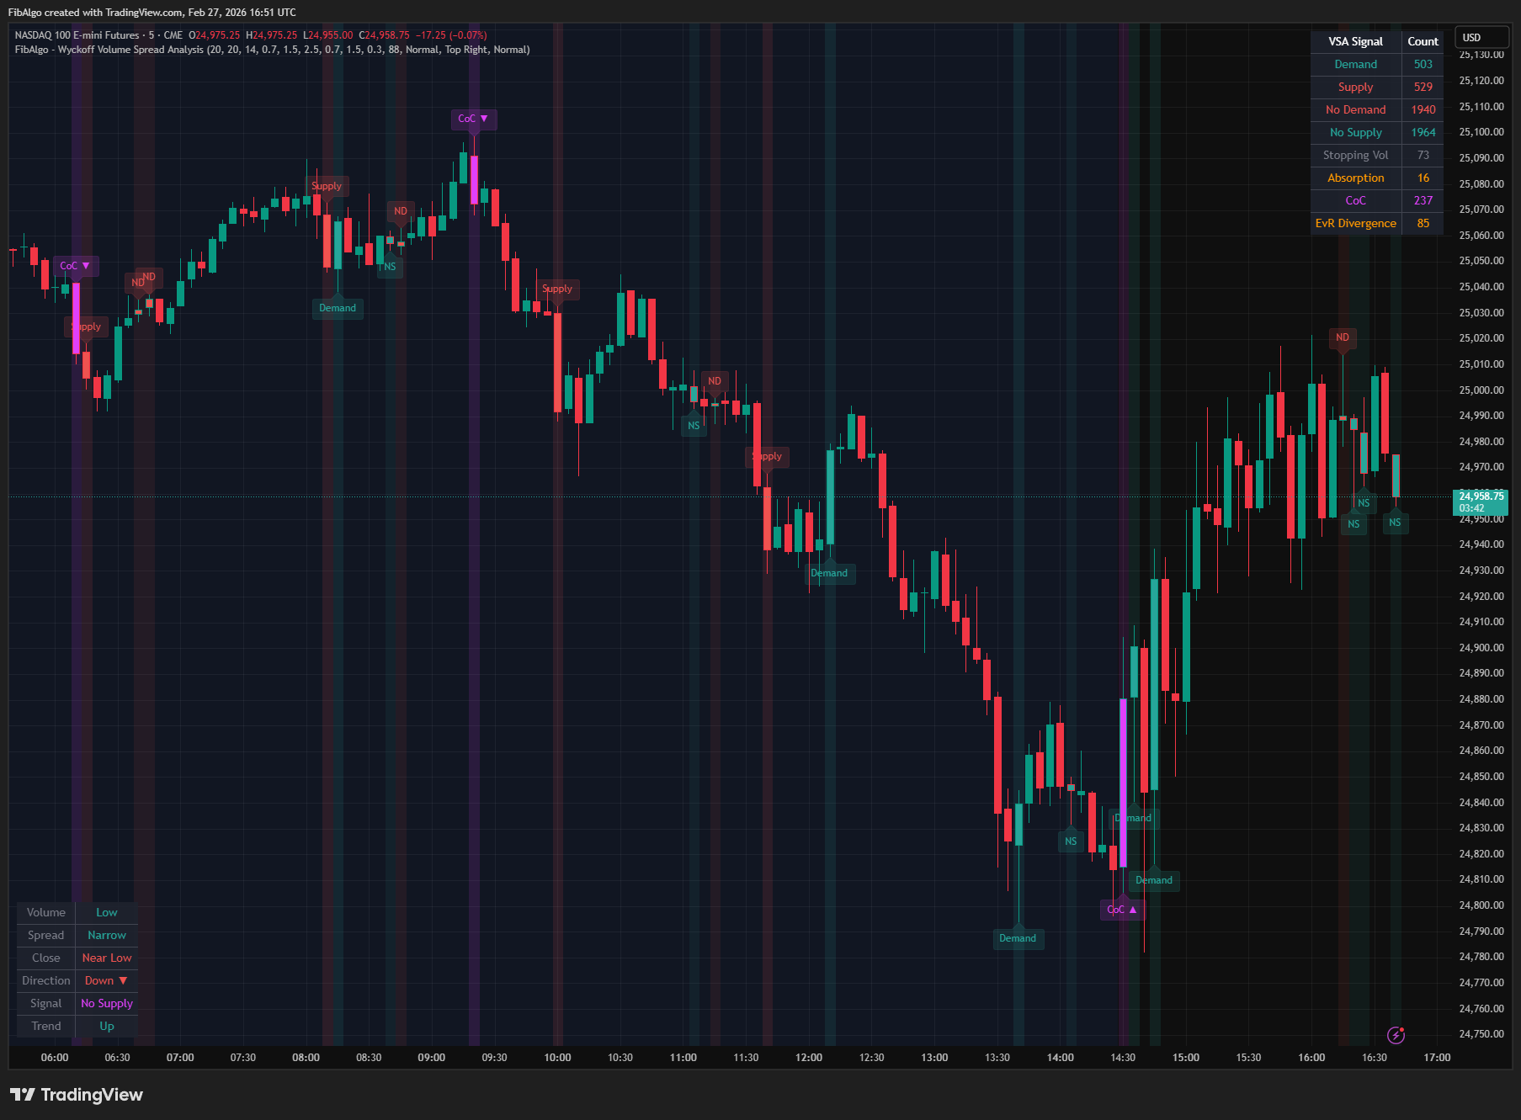Viewport: 1521px width, 1120px height.
Task: Click the EvR Divergence count in the VSA table
Action: coord(1423,223)
